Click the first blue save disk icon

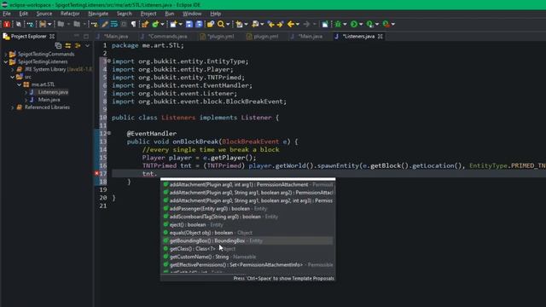pos(189,24)
